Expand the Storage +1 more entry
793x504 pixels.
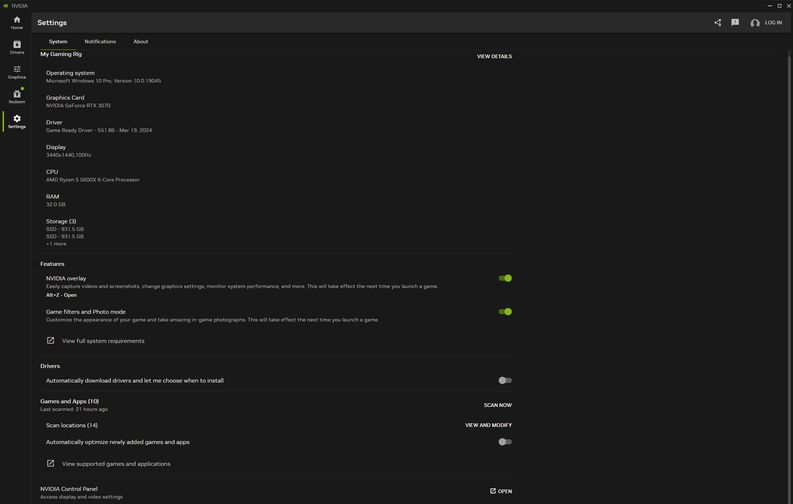tap(56, 243)
